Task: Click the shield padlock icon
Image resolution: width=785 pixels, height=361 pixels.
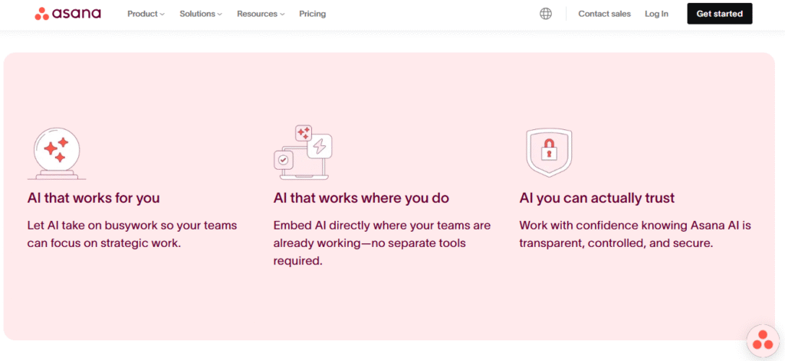Action: click(549, 152)
